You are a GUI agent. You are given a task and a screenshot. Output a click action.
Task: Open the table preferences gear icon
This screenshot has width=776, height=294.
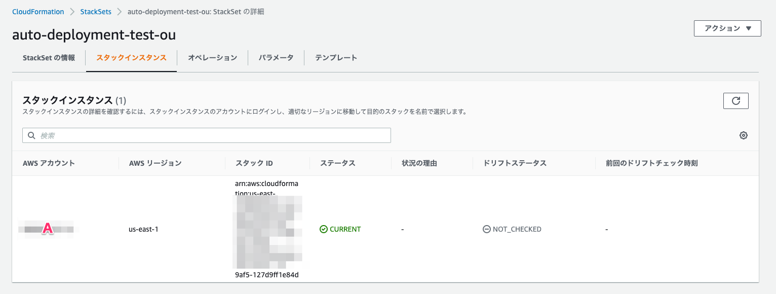[743, 135]
